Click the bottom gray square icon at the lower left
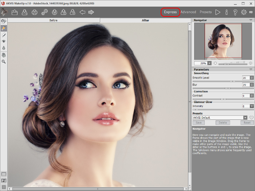The width and height of the screenshot is (255, 191). point(4,187)
